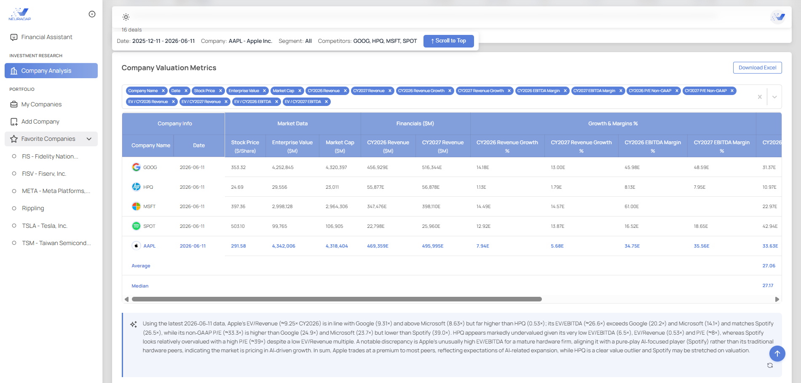Viewport: 801px width, 383px height.
Task: Remove CY2027 P/E Non-GAAP chip
Action: (x=732, y=91)
